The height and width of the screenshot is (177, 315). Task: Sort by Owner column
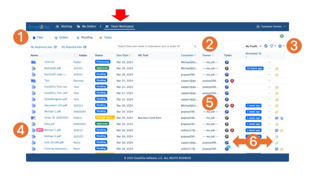pos(208,55)
